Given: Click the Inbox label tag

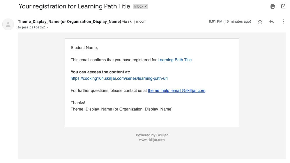Looking at the screenshot, I should coord(138,6).
